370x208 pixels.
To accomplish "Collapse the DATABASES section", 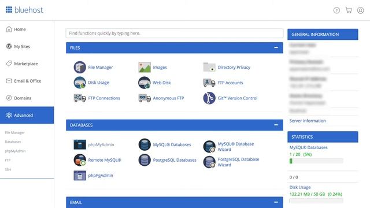I will pos(276,125).
